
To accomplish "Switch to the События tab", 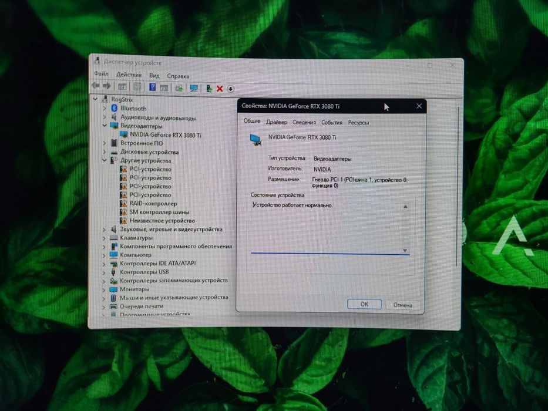I will click(332, 122).
